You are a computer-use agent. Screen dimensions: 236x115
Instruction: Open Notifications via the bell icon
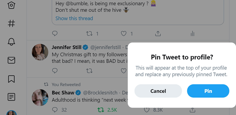[x=11, y=42]
